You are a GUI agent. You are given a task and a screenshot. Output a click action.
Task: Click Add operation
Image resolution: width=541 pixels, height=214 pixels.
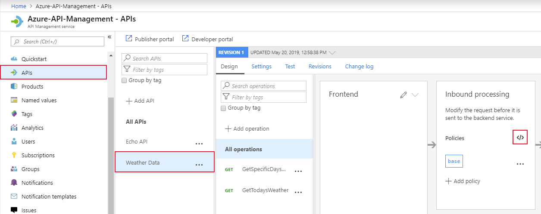click(247, 128)
